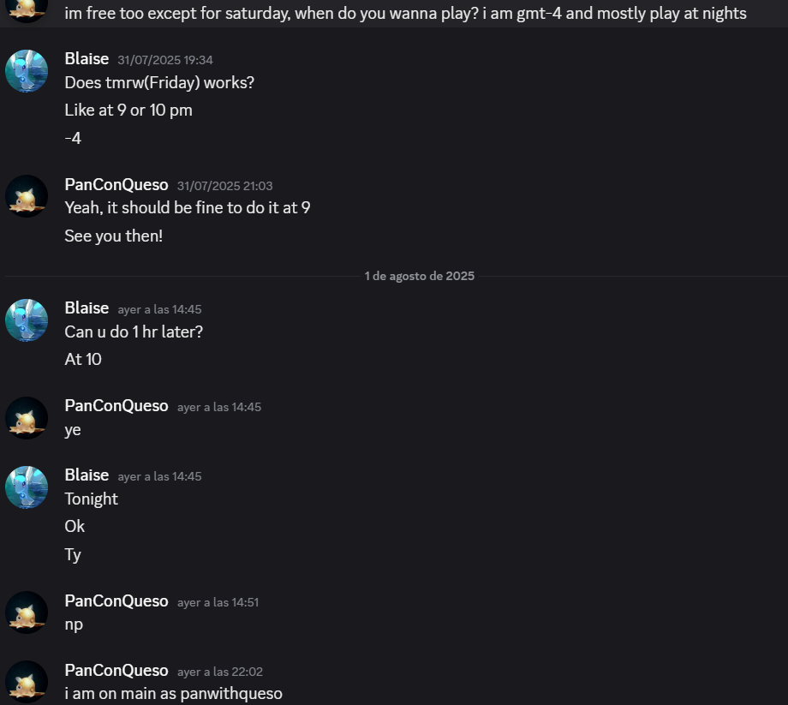Click PanConQueso's avatar beside 'ye' message
This screenshot has width=788, height=705.
point(27,418)
